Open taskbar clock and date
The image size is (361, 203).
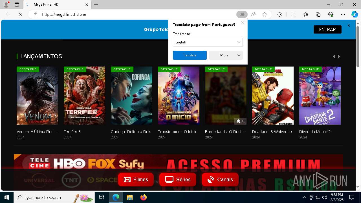coord(337,197)
